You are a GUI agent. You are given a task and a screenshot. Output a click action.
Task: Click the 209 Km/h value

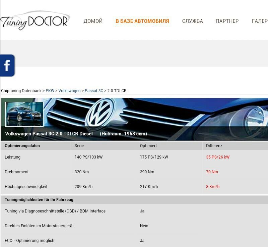(83, 186)
